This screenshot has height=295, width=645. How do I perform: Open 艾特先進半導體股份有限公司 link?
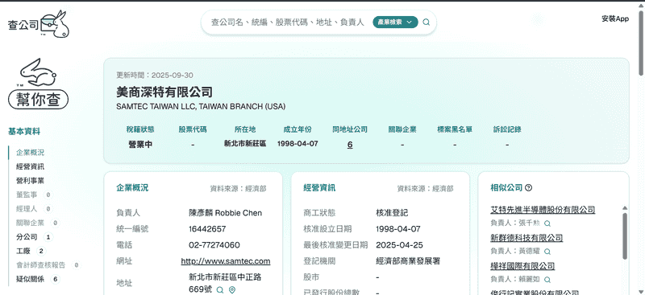click(x=543, y=210)
